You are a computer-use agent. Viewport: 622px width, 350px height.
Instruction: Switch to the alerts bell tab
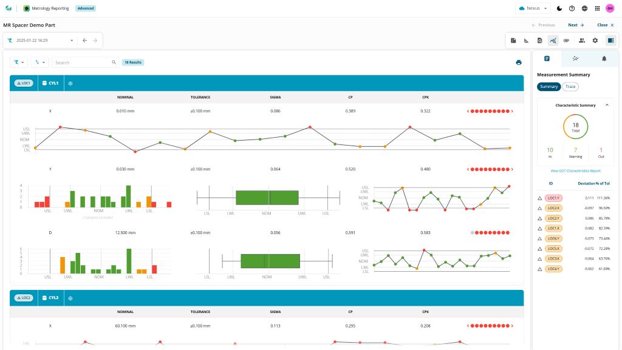(x=604, y=59)
